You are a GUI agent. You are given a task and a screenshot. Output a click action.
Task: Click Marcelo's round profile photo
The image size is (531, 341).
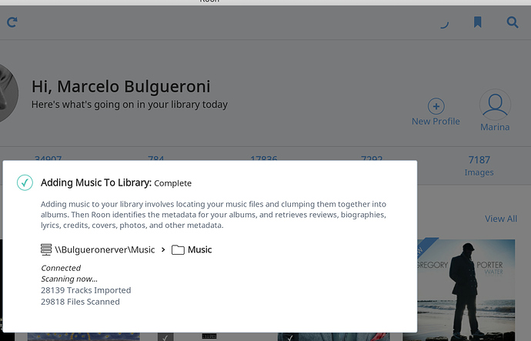8,93
